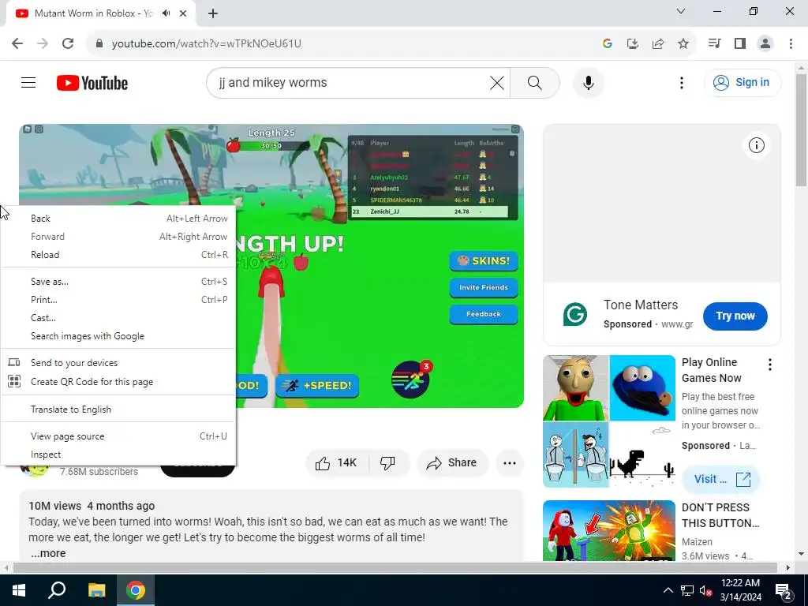The width and height of the screenshot is (808, 606).
Task: Click the install/download icon in address bar
Action: click(632, 44)
